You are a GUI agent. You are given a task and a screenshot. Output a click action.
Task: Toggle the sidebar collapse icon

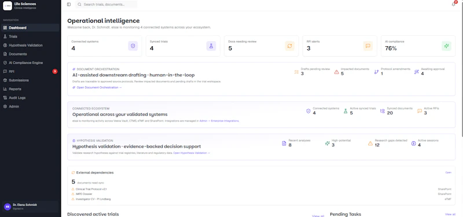click(x=69, y=5)
